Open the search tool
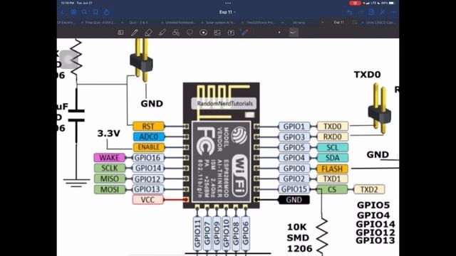The height and width of the screenshot is (256, 456). click(85, 12)
